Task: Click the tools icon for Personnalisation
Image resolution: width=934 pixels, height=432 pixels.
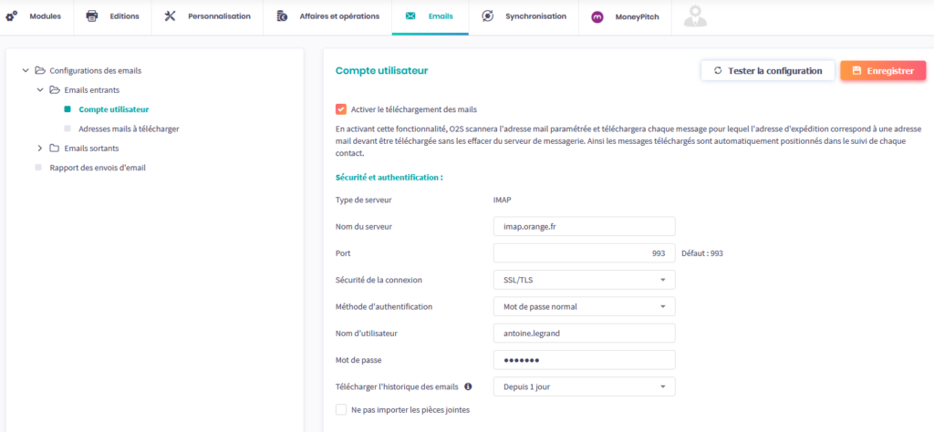Action: coord(170,16)
